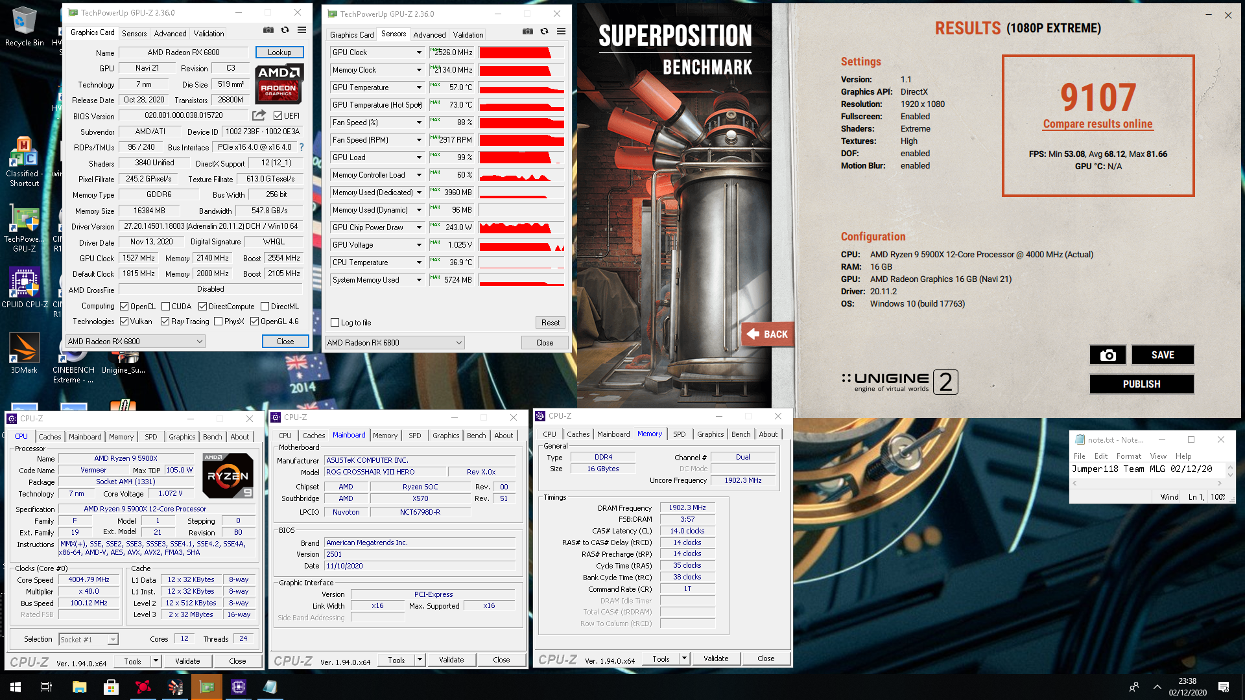Screen dimensions: 1245x700
Task: Click screenshot camera icon in GPU-Z Sensors window
Action: click(x=527, y=32)
